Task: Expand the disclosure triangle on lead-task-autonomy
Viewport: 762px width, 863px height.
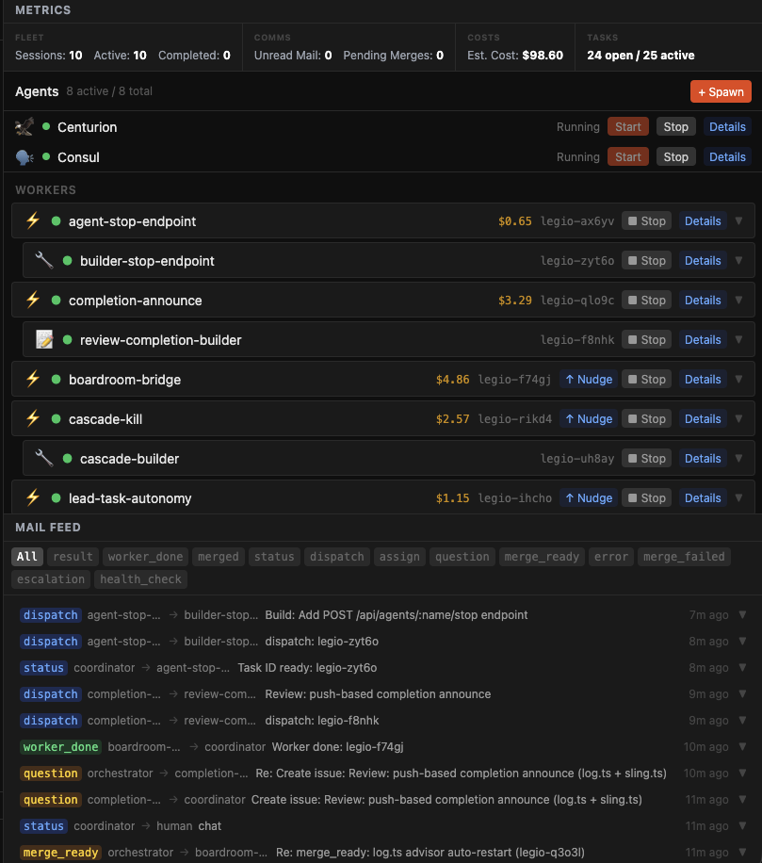Action: tap(738, 497)
